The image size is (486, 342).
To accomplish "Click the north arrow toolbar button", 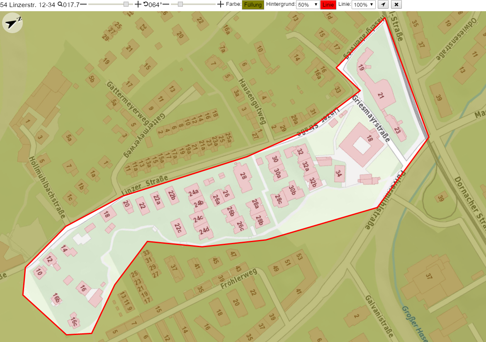I will (x=384, y=4).
